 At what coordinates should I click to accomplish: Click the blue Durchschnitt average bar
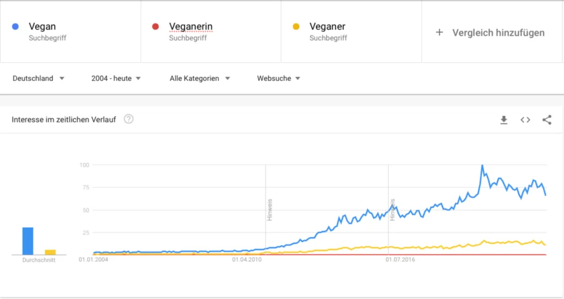coord(28,241)
